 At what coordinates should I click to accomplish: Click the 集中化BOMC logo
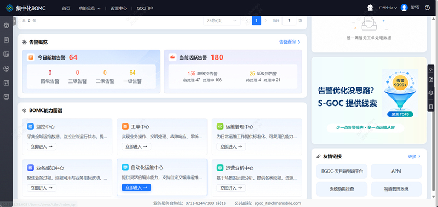coord(26,8)
